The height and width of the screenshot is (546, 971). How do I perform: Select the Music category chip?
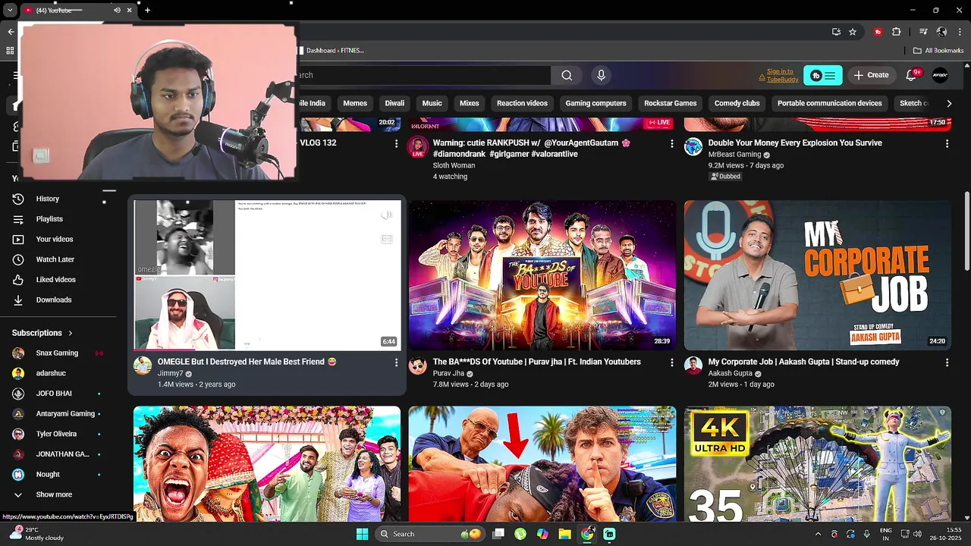pos(432,103)
